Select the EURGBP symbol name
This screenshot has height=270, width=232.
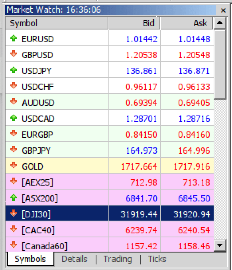click(x=37, y=135)
